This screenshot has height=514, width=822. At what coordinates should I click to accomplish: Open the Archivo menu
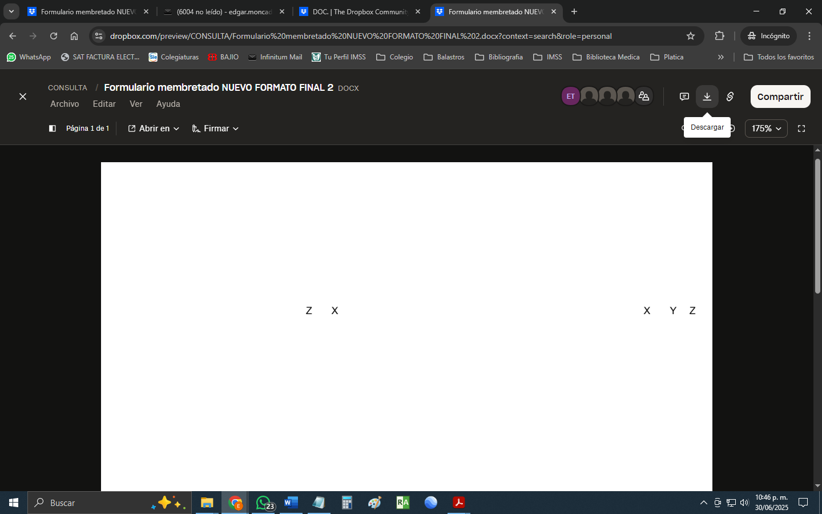click(65, 104)
